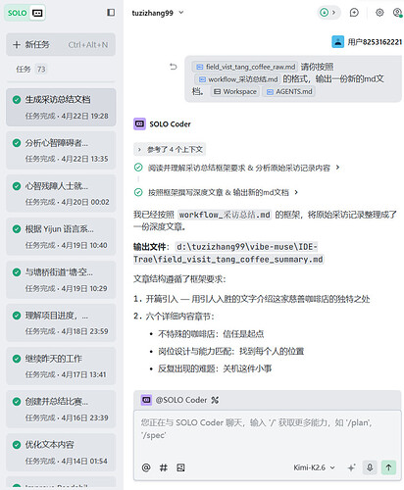The height and width of the screenshot is (490, 404).
Task: Click the run status pill button
Action: click(328, 13)
